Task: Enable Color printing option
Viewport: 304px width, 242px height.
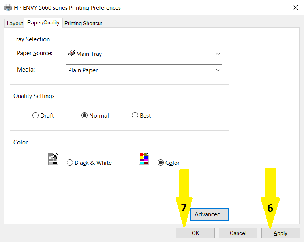Action: 161,163
